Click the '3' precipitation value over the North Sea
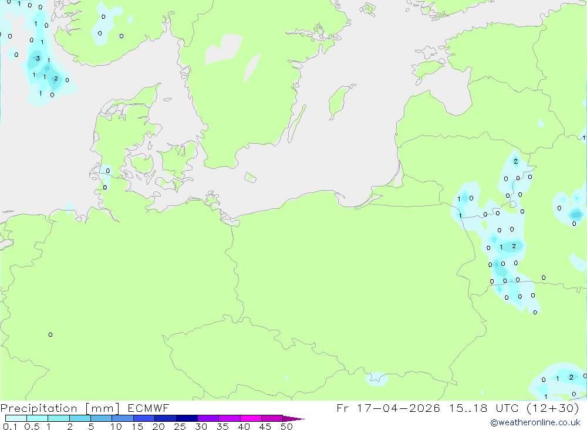This screenshot has width=587, height=430. pyautogui.click(x=38, y=58)
